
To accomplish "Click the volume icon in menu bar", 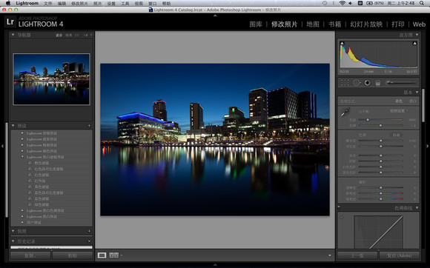I will [351, 3].
